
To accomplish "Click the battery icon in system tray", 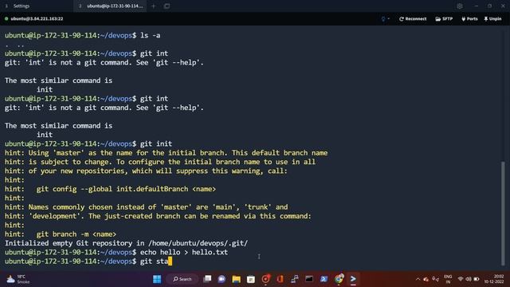I will coord(477,279).
